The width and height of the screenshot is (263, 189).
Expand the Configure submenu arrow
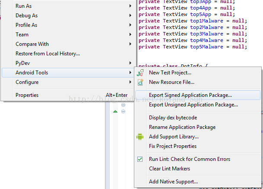click(130, 82)
